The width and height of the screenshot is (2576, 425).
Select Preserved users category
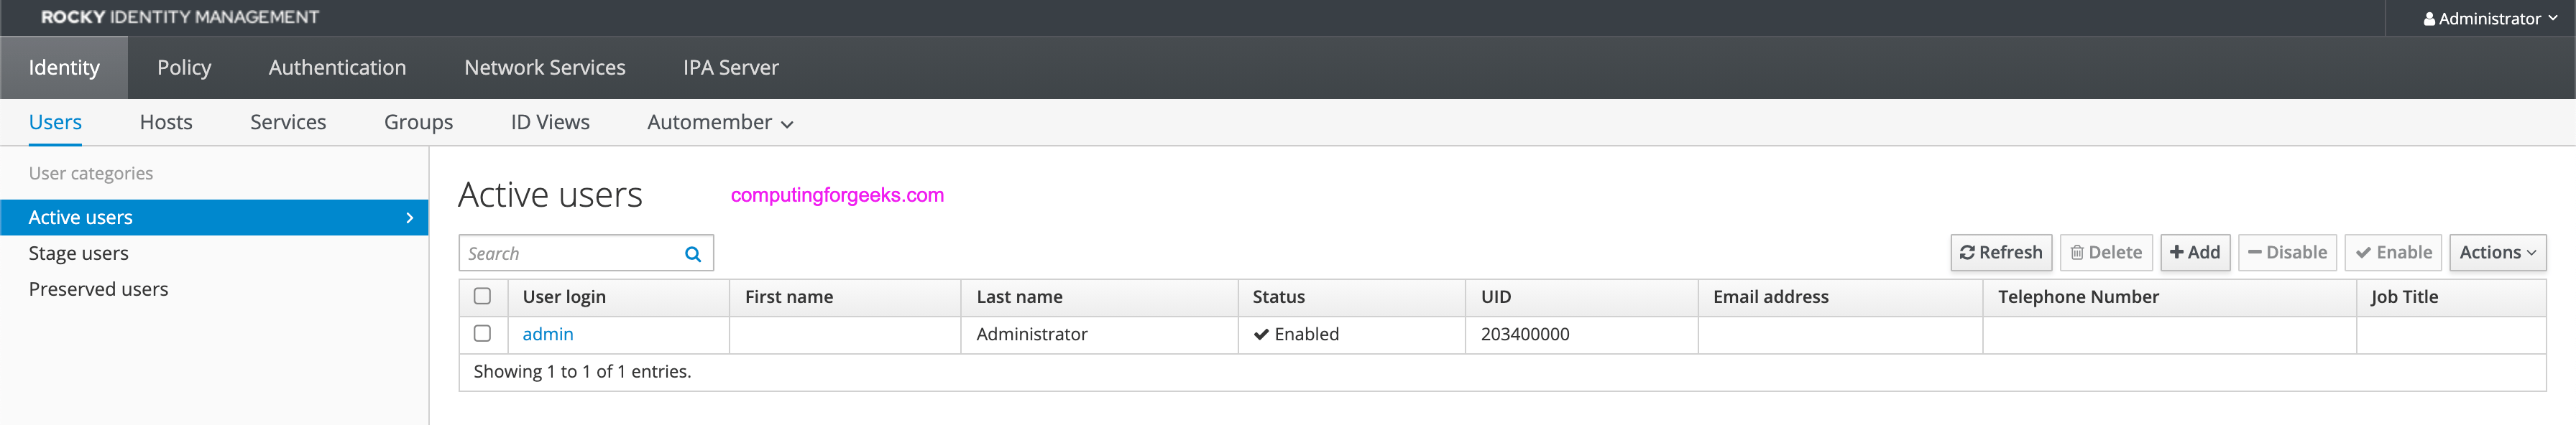click(98, 289)
